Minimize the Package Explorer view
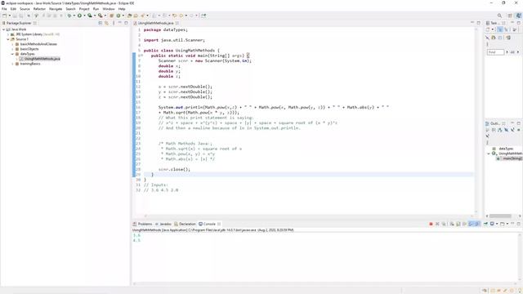Screen dimensions: 523x294 pyautogui.click(x=120, y=23)
